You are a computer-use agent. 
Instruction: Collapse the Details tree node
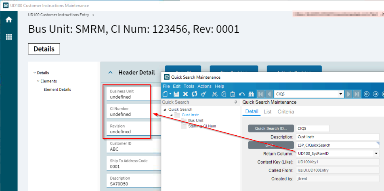point(34,73)
